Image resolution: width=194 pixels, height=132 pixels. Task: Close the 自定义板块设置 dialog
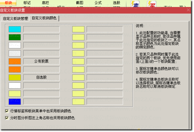coord(188,10)
